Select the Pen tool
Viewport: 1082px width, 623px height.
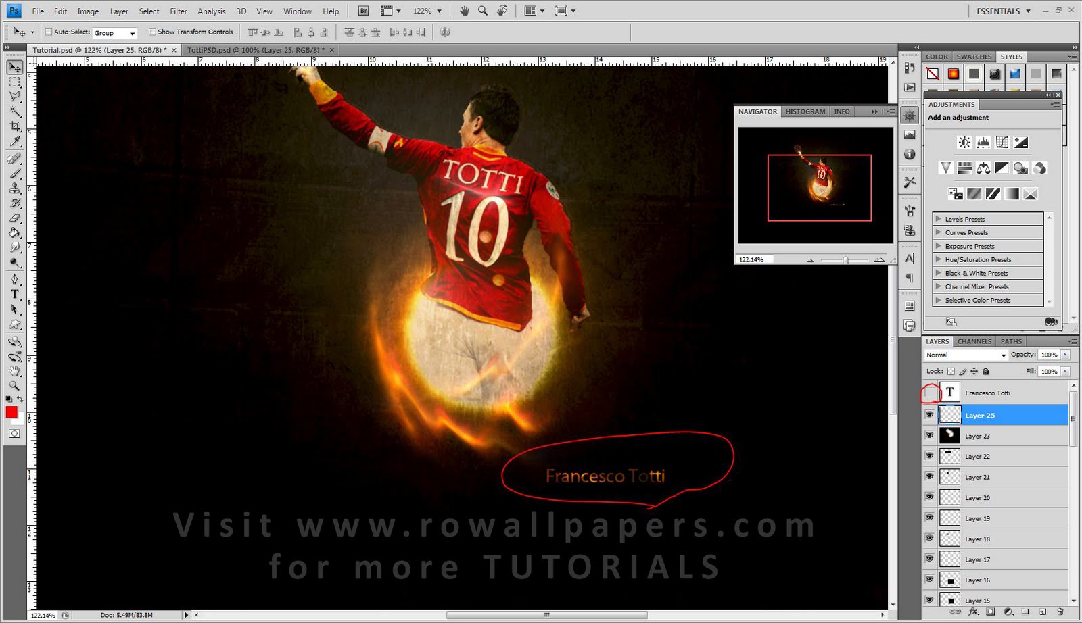[15, 279]
